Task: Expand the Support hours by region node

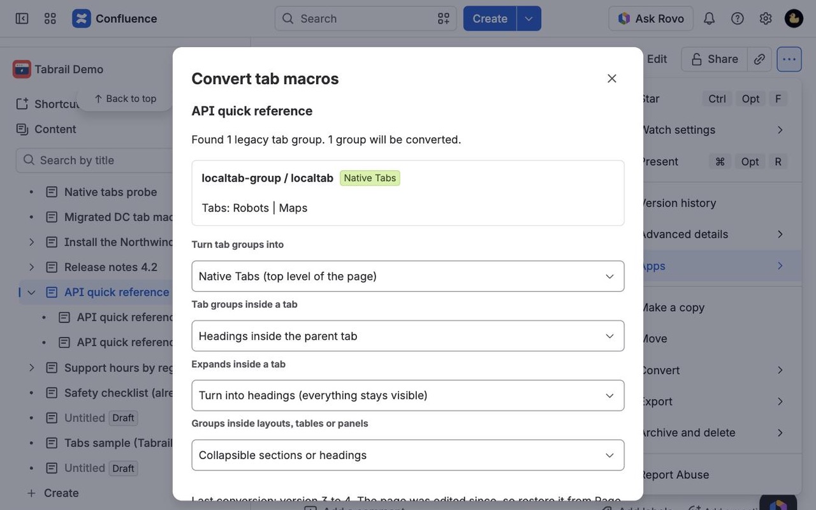Action: (x=31, y=368)
